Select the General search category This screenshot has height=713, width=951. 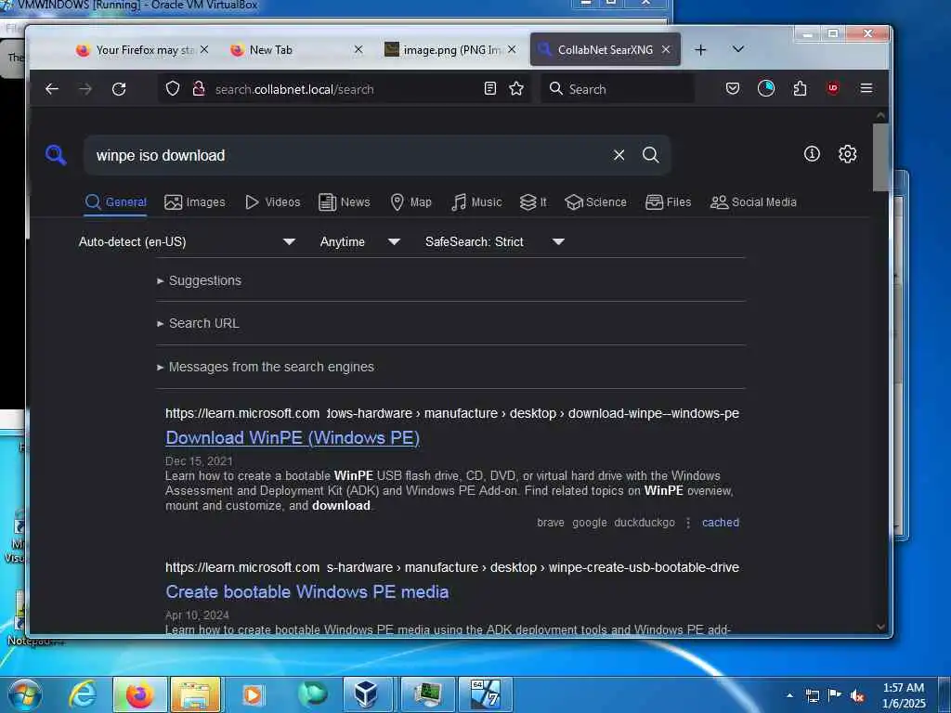(116, 201)
